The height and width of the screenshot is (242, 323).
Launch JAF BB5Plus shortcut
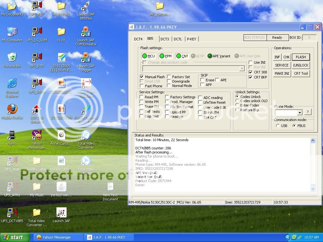[86, 10]
